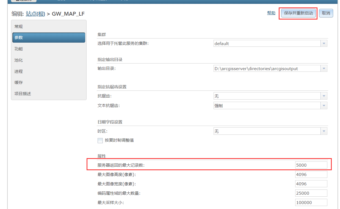The image size is (340, 209).
Task: Click 保存并重新启动 to save and restart
Action: click(298, 13)
